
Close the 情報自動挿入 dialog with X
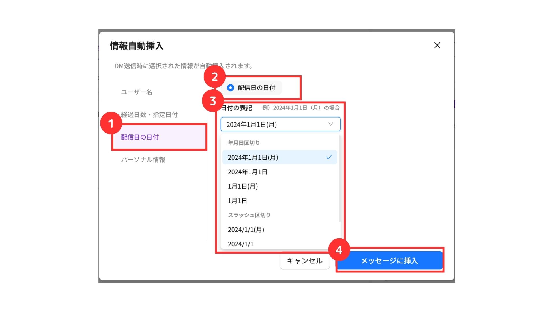click(437, 45)
